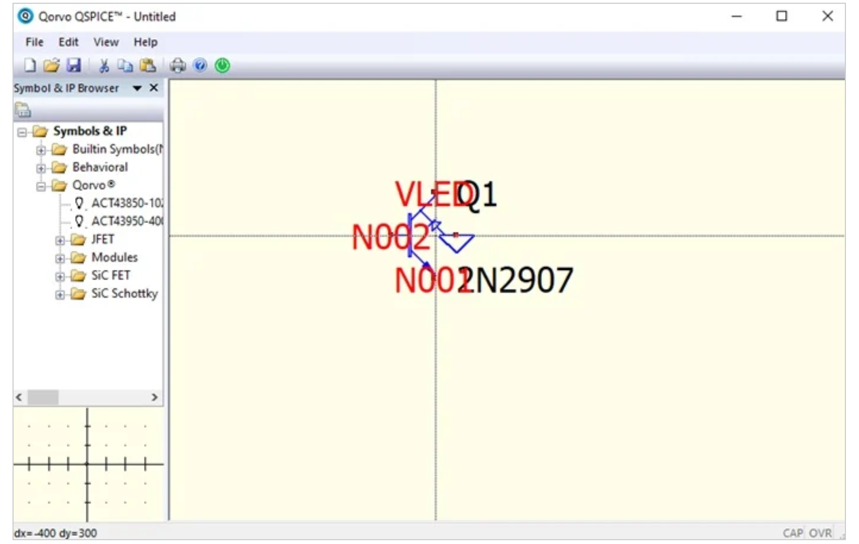Collapse the Qorvo folder node
This screenshot has height=544, width=859.
(x=41, y=186)
